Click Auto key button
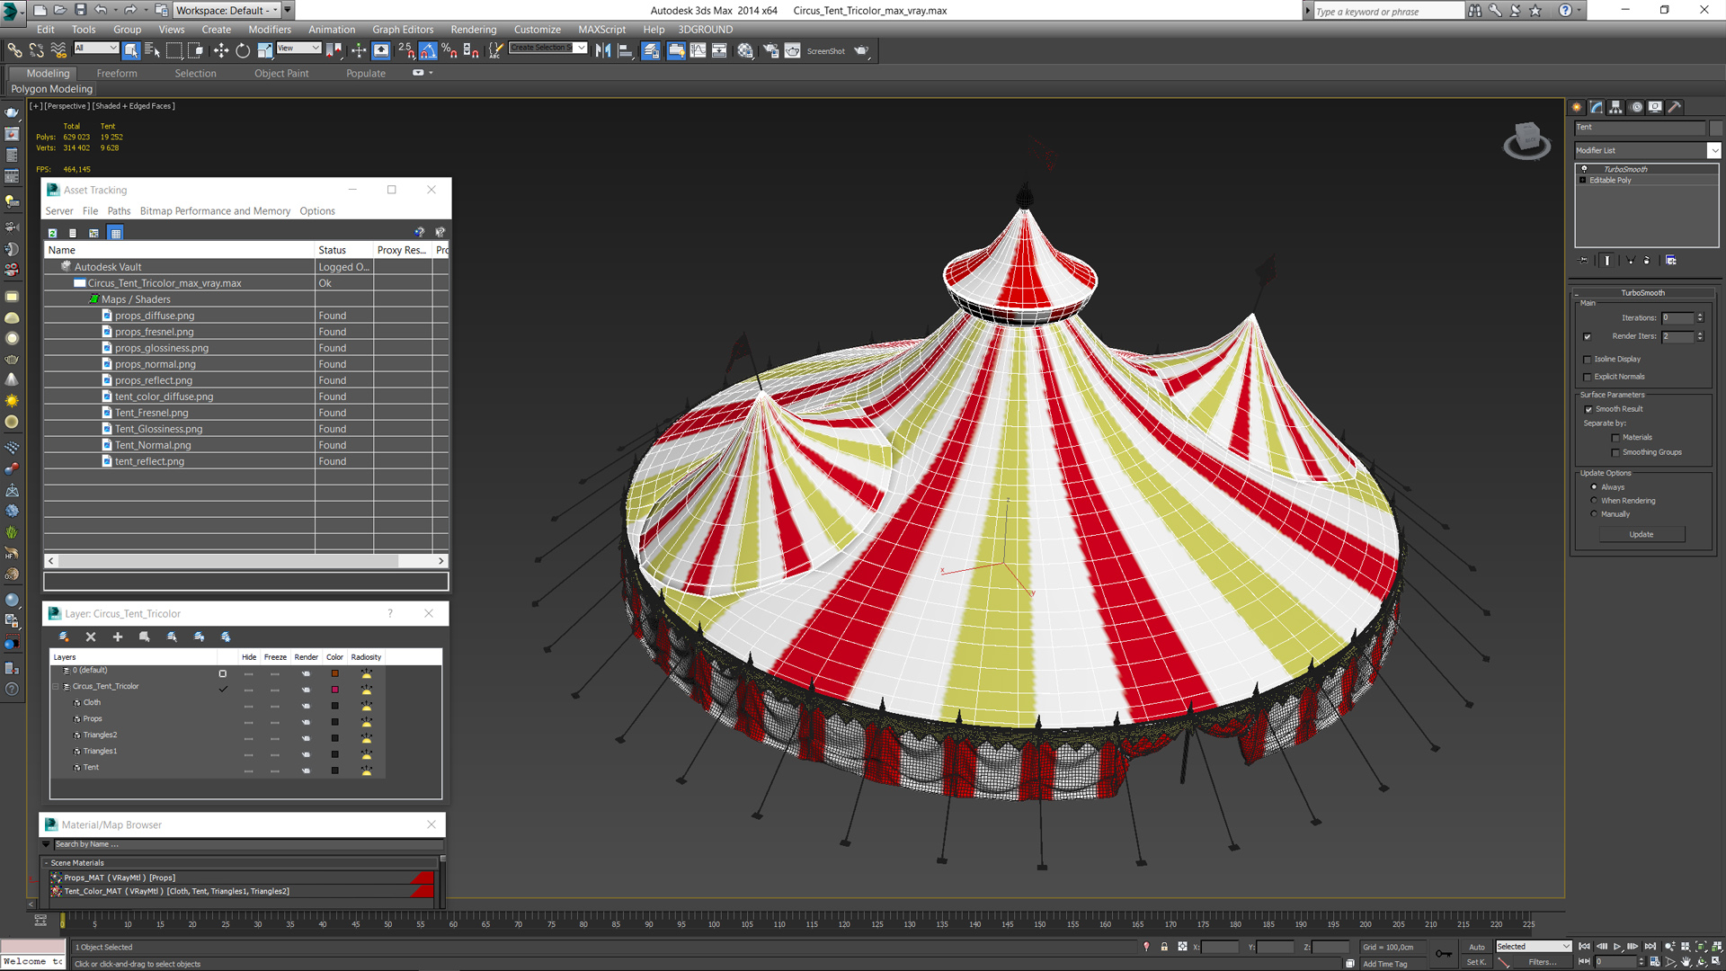 click(x=1476, y=947)
